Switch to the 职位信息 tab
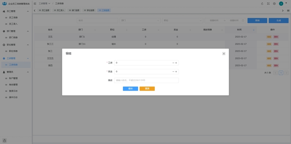 coord(89,11)
